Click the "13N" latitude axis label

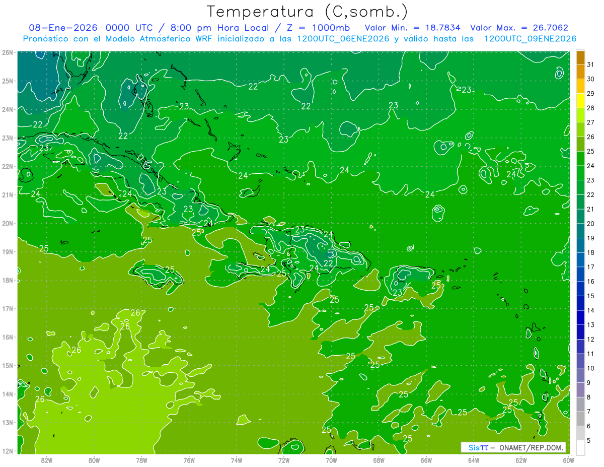8,422
